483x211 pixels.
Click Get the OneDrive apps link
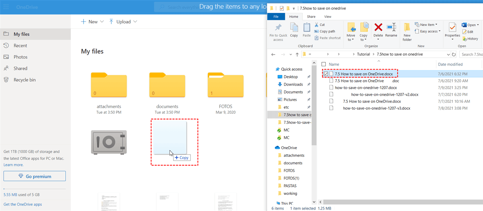point(23,205)
